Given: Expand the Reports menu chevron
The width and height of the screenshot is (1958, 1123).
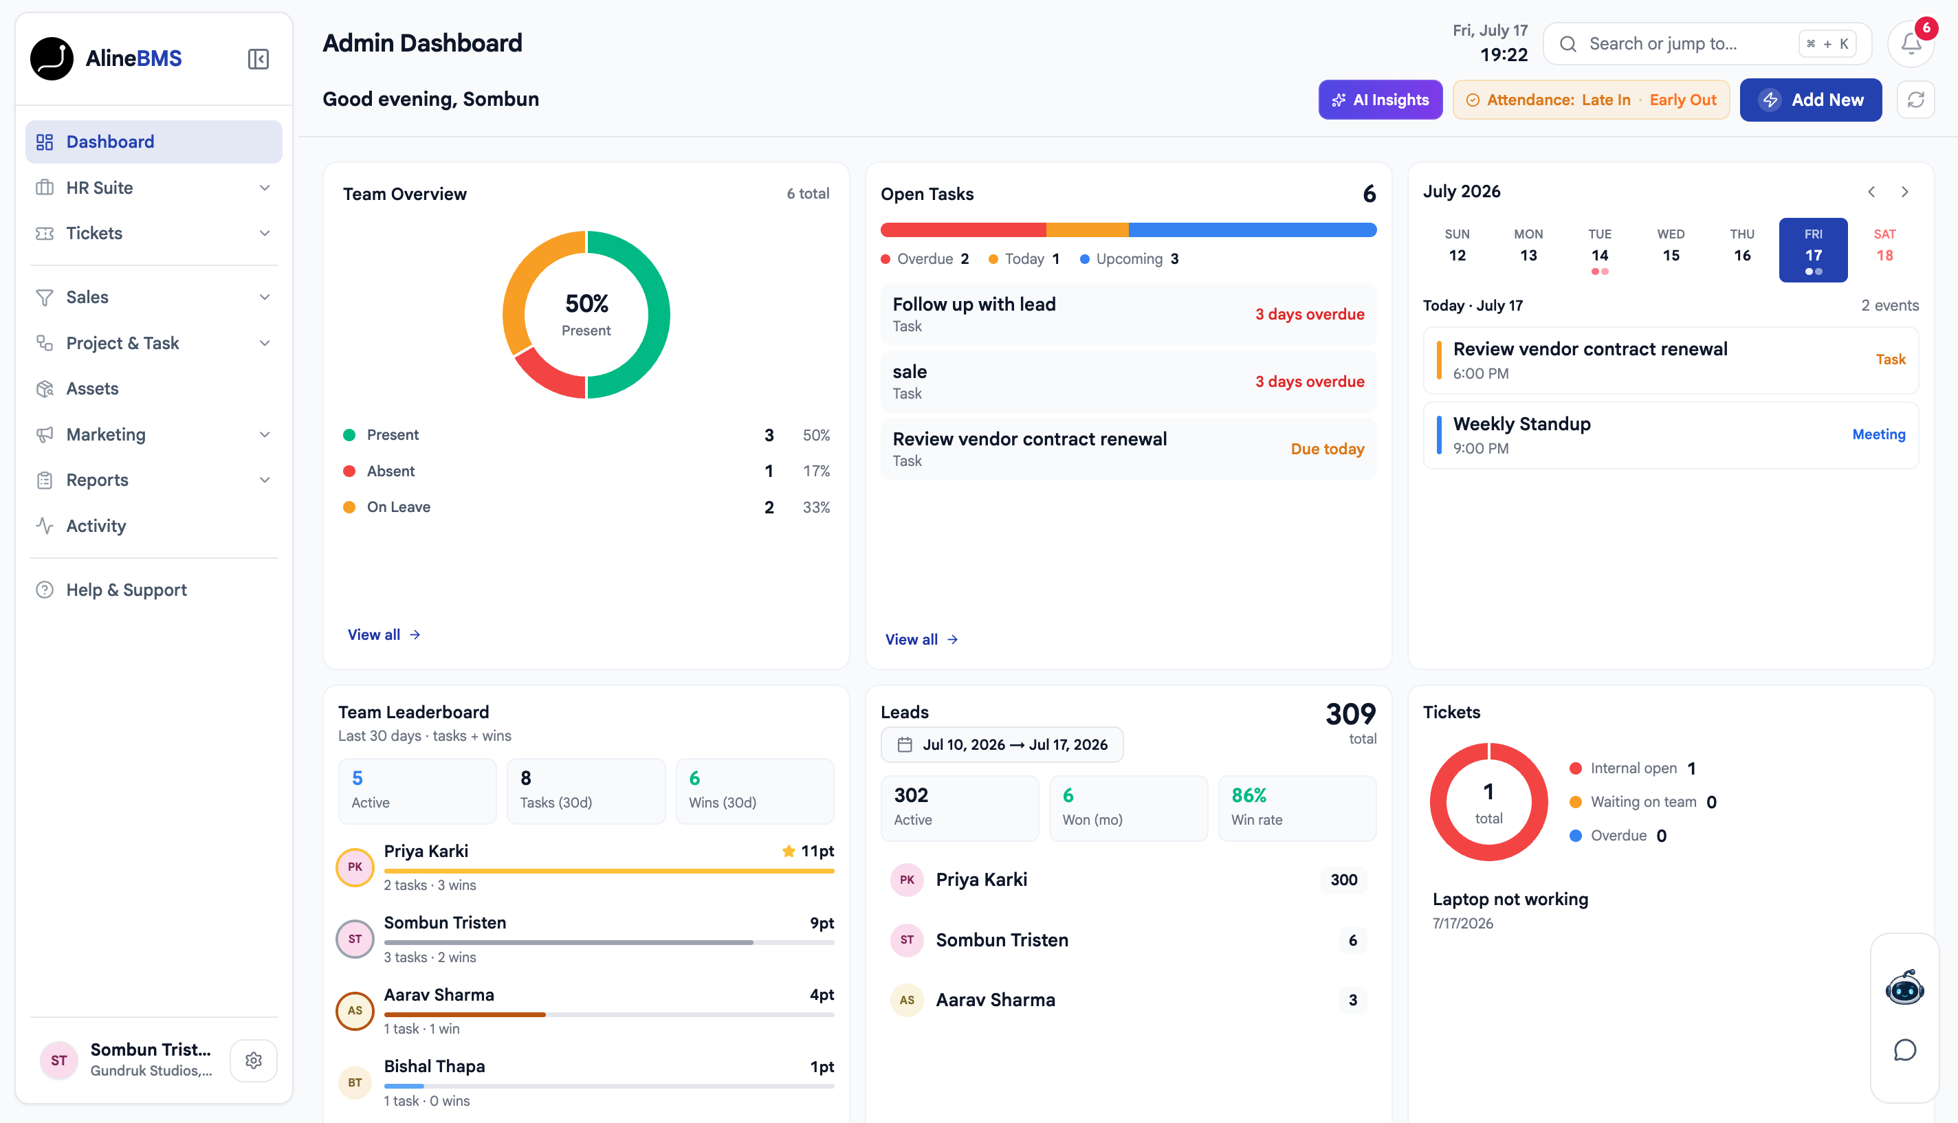Looking at the screenshot, I should click(265, 480).
